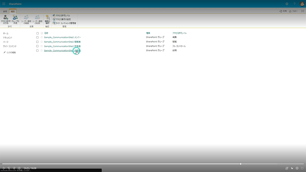This screenshot has height=172, width=306.
Task: Check the box for Sample_CommunicationSite2 メンバー
Action: point(37,37)
